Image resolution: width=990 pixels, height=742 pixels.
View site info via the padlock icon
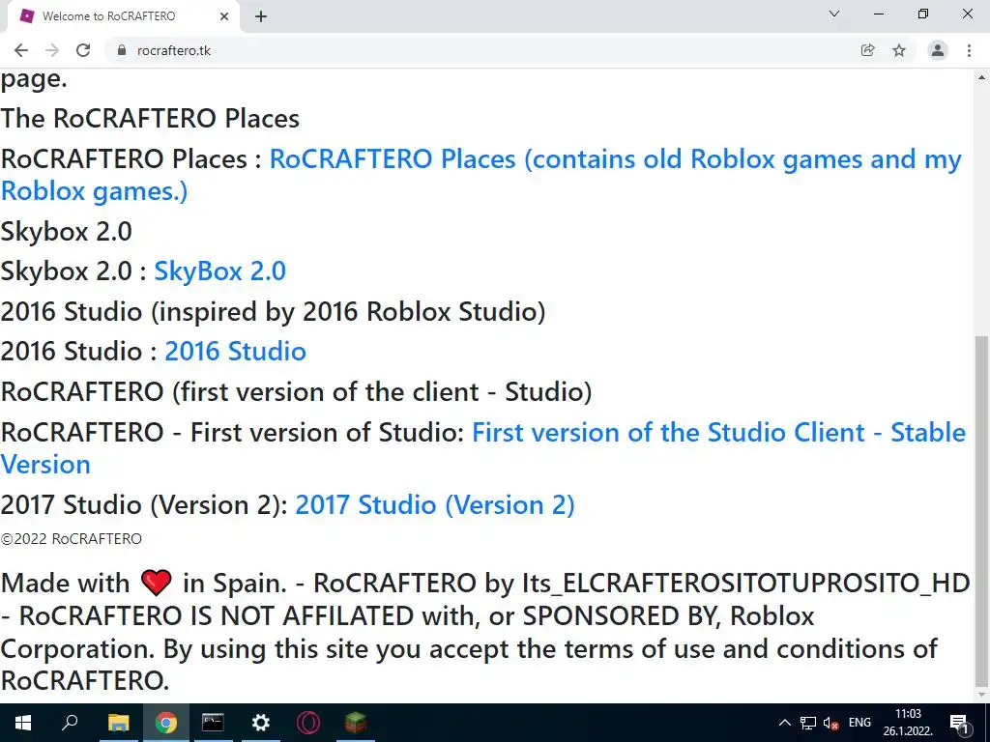point(122,50)
